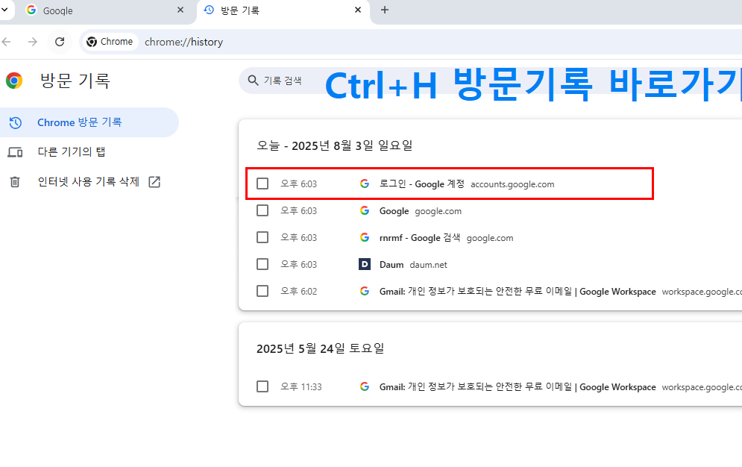The image size is (742, 467).
Task: Click the Daum D favicon
Action: tap(365, 264)
